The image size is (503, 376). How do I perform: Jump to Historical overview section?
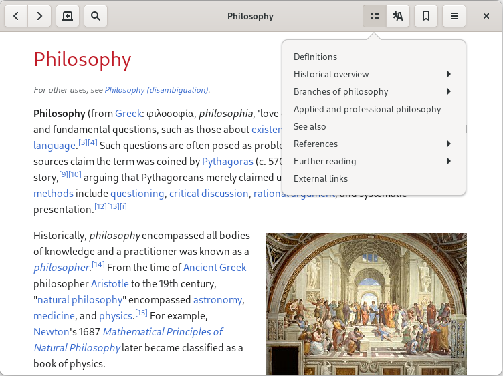tap(331, 74)
